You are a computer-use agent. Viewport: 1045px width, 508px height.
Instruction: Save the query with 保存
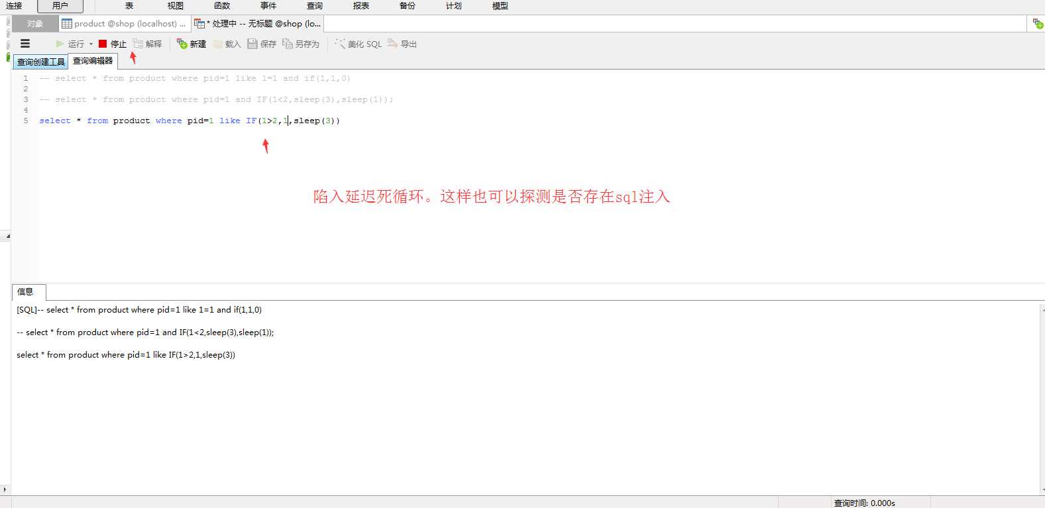262,44
